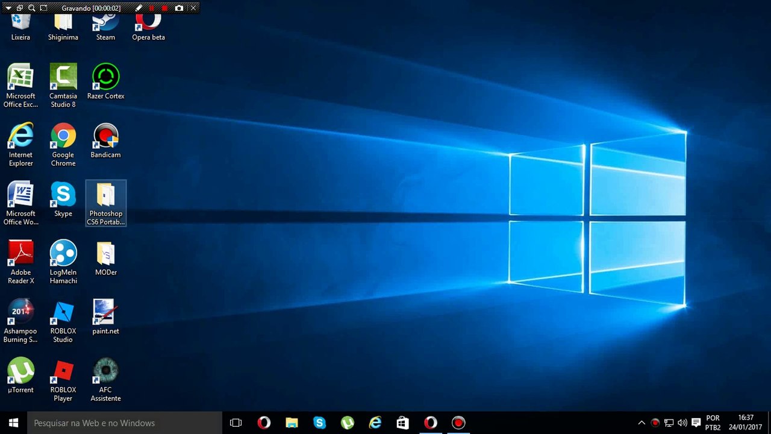The width and height of the screenshot is (771, 434).
Task: Open Microsoft Office Excel shortcut
Action: pyautogui.click(x=21, y=86)
